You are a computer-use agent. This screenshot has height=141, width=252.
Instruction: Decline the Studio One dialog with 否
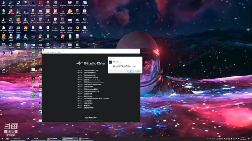138,71
